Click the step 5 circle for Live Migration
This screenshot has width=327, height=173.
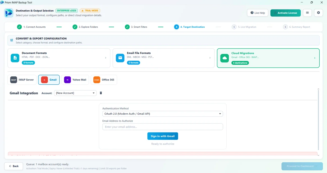point(234,27)
